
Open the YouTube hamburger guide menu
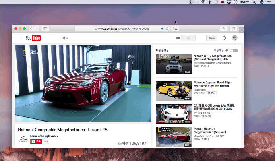click(21, 38)
